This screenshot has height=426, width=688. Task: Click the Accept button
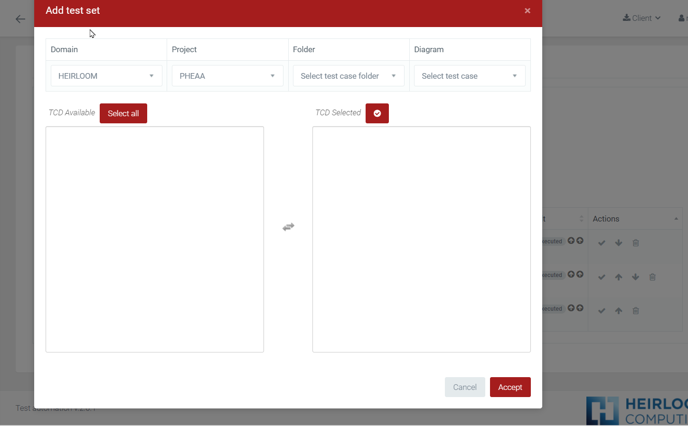click(510, 387)
